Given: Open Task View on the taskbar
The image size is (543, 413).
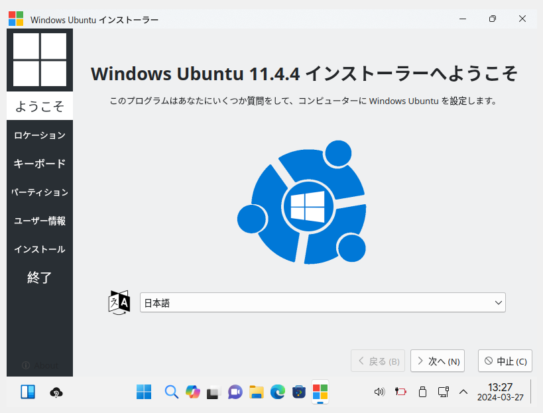Looking at the screenshot, I should point(213,392).
